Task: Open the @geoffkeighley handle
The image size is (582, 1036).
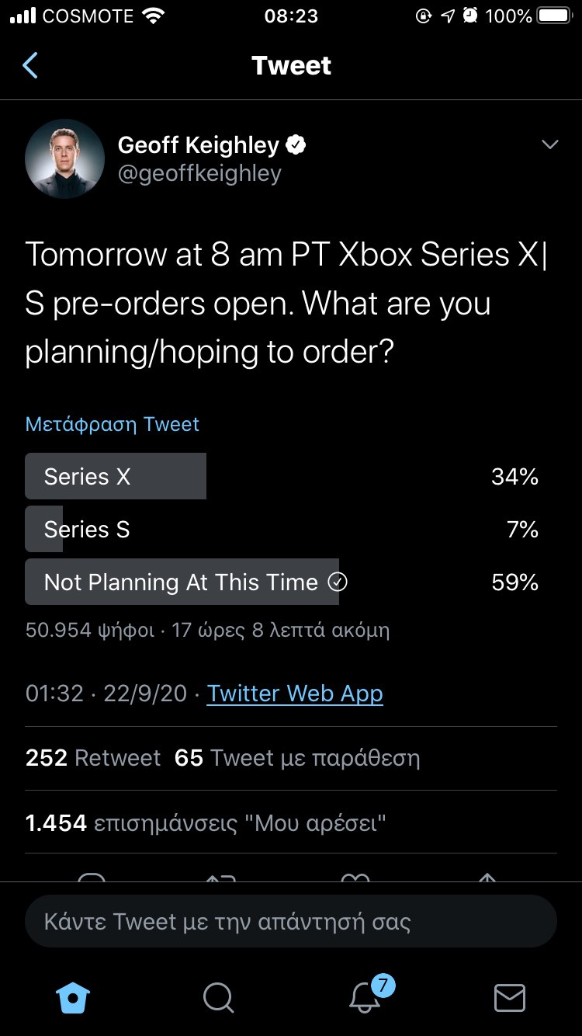Action: [199, 173]
